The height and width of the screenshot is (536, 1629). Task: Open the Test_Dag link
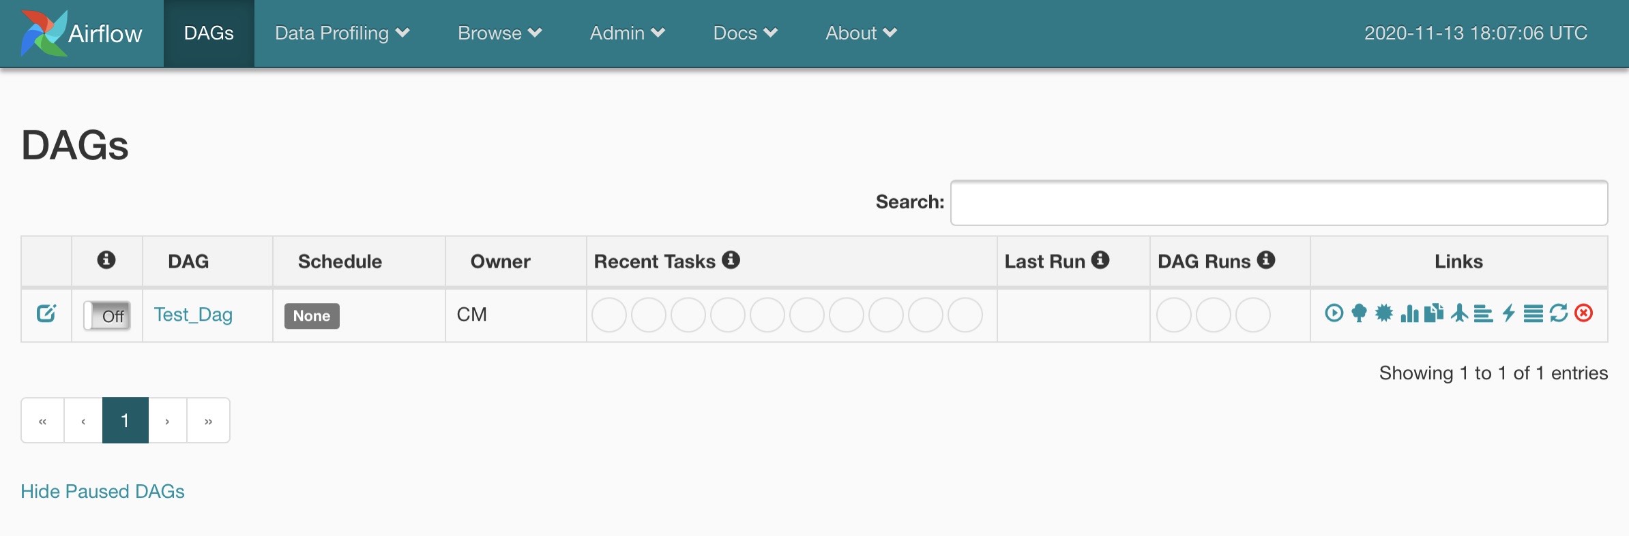click(x=193, y=315)
